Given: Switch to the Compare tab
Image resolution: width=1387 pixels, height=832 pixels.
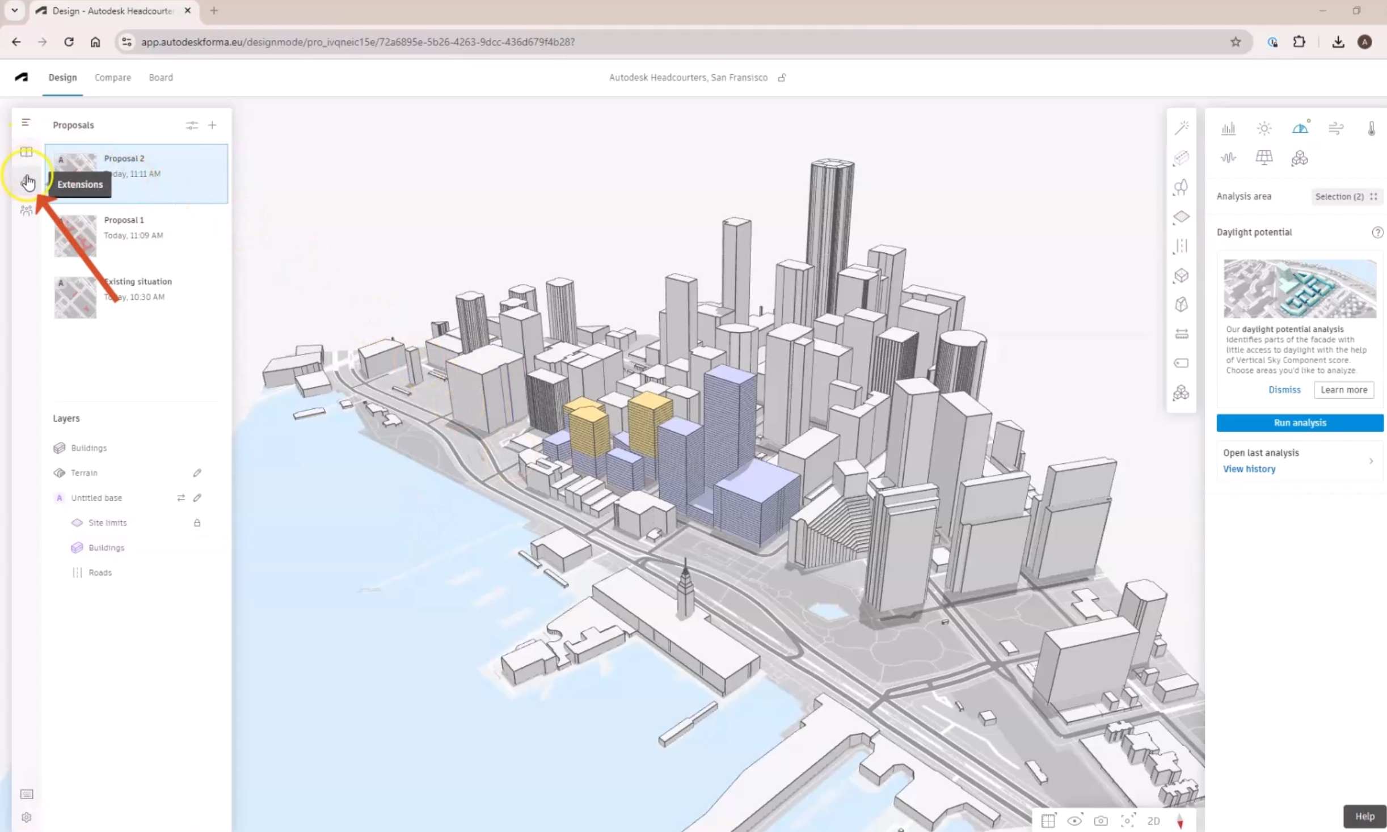Looking at the screenshot, I should pyautogui.click(x=112, y=76).
